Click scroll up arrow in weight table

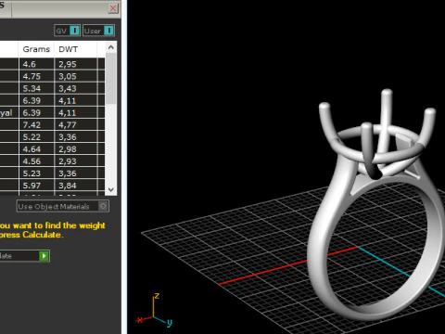pos(111,47)
